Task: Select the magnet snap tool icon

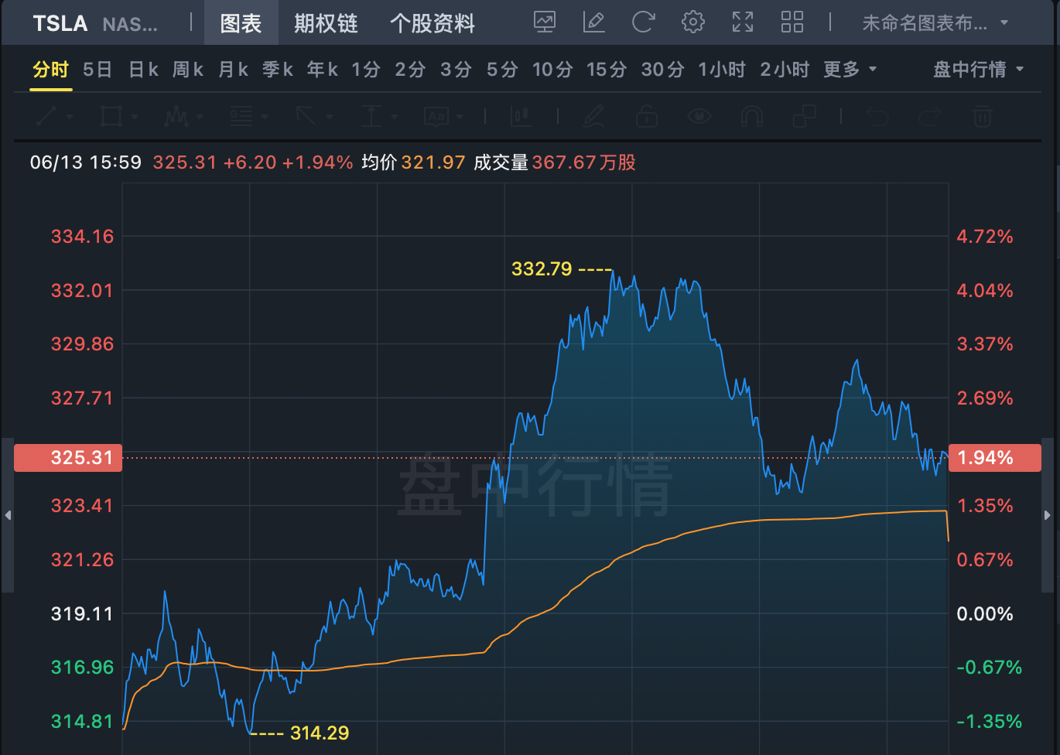Action: [x=751, y=117]
